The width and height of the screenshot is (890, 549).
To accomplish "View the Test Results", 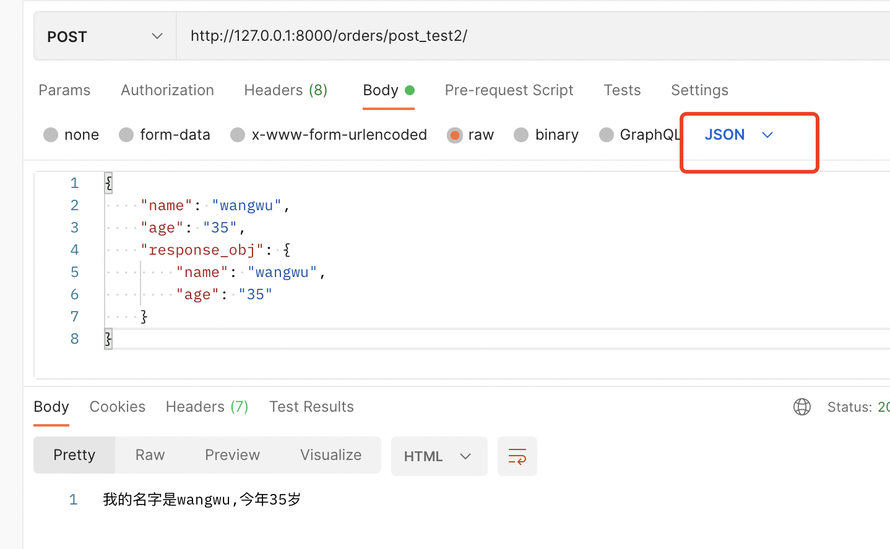I will click(311, 406).
